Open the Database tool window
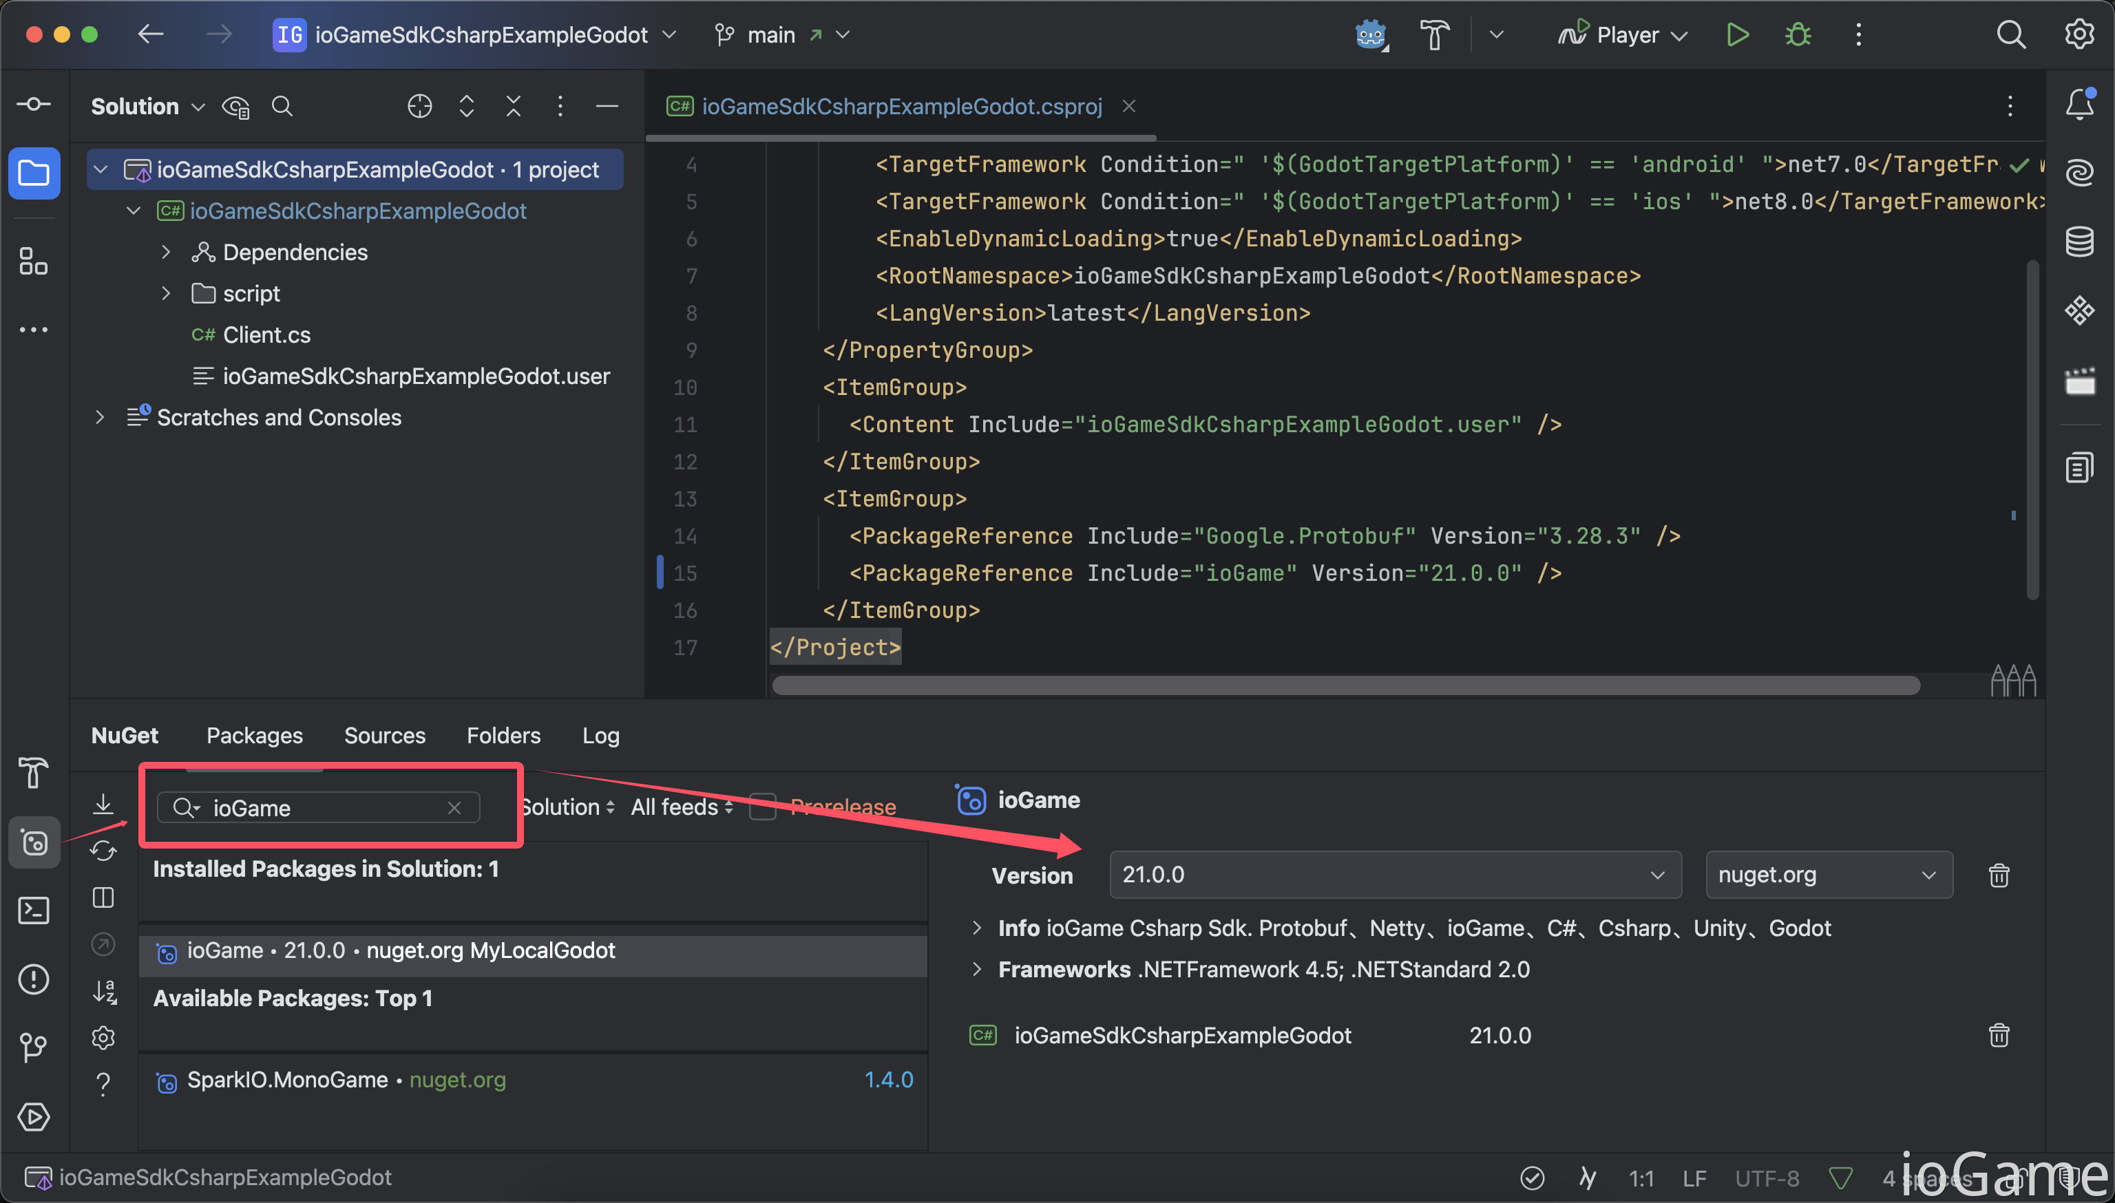2115x1203 pixels. pos(2079,242)
